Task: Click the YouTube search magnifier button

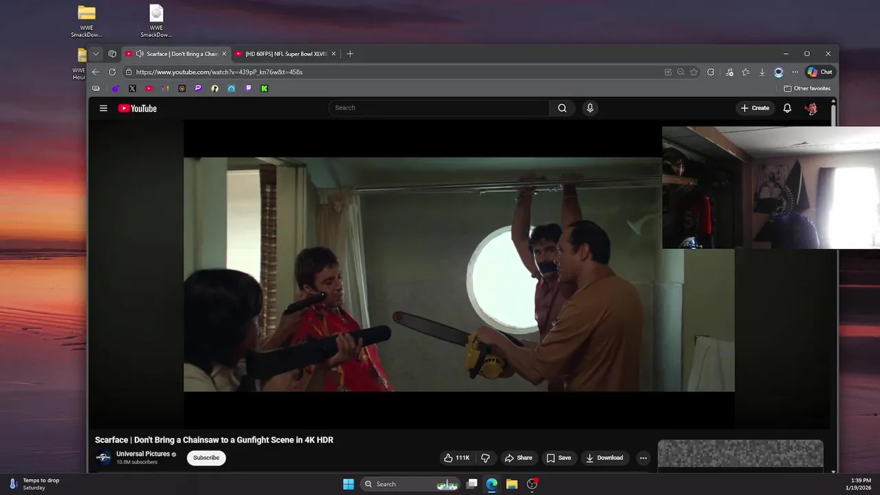Action: [x=562, y=108]
